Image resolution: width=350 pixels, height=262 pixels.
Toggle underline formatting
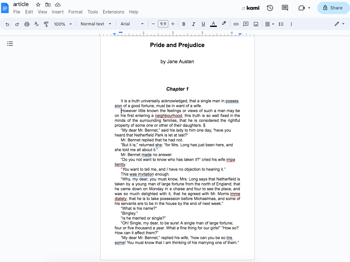point(203,24)
